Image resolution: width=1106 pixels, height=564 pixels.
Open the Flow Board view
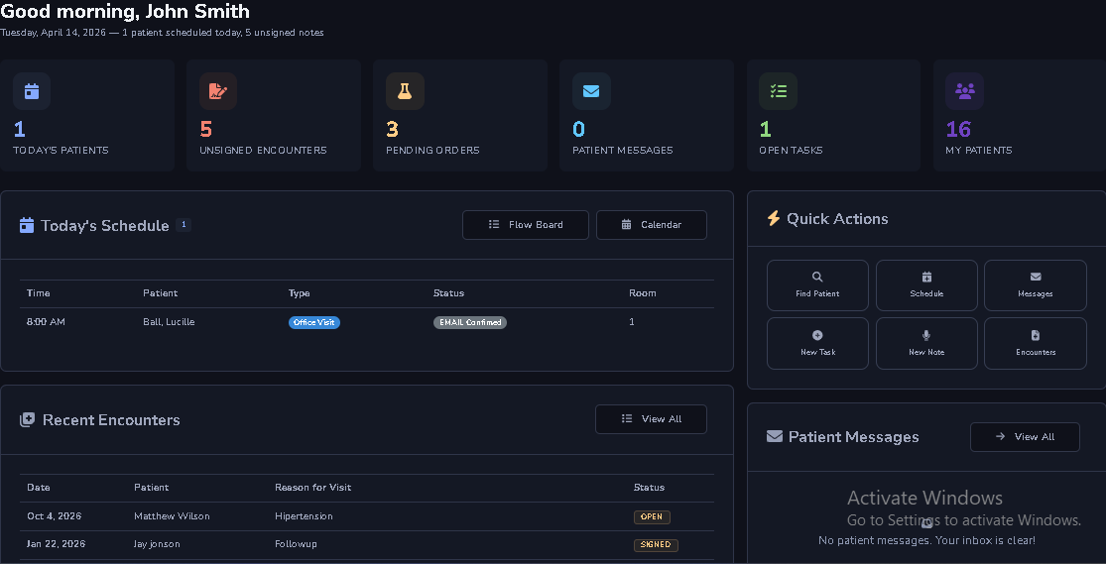[526, 225]
